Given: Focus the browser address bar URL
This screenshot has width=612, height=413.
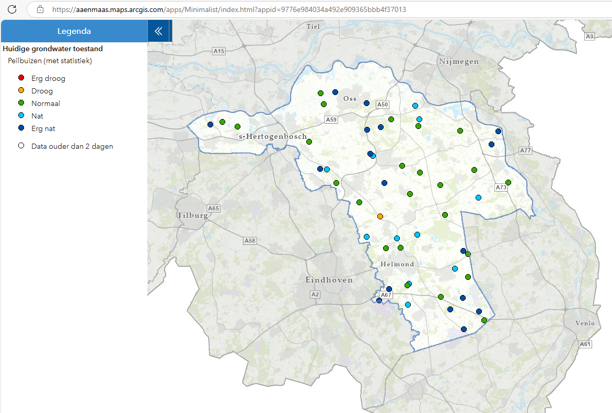Looking at the screenshot, I should click(x=229, y=9).
